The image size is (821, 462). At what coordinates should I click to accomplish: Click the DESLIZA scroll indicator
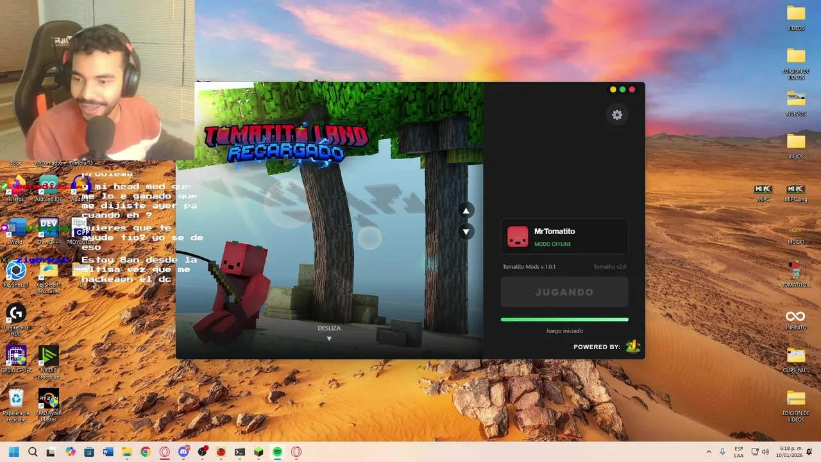click(x=329, y=332)
